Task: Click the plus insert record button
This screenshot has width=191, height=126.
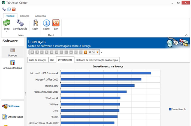Action: (61, 52)
